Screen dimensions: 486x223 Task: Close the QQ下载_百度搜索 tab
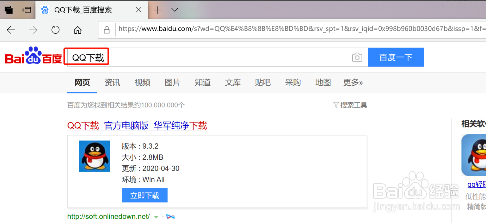click(138, 10)
